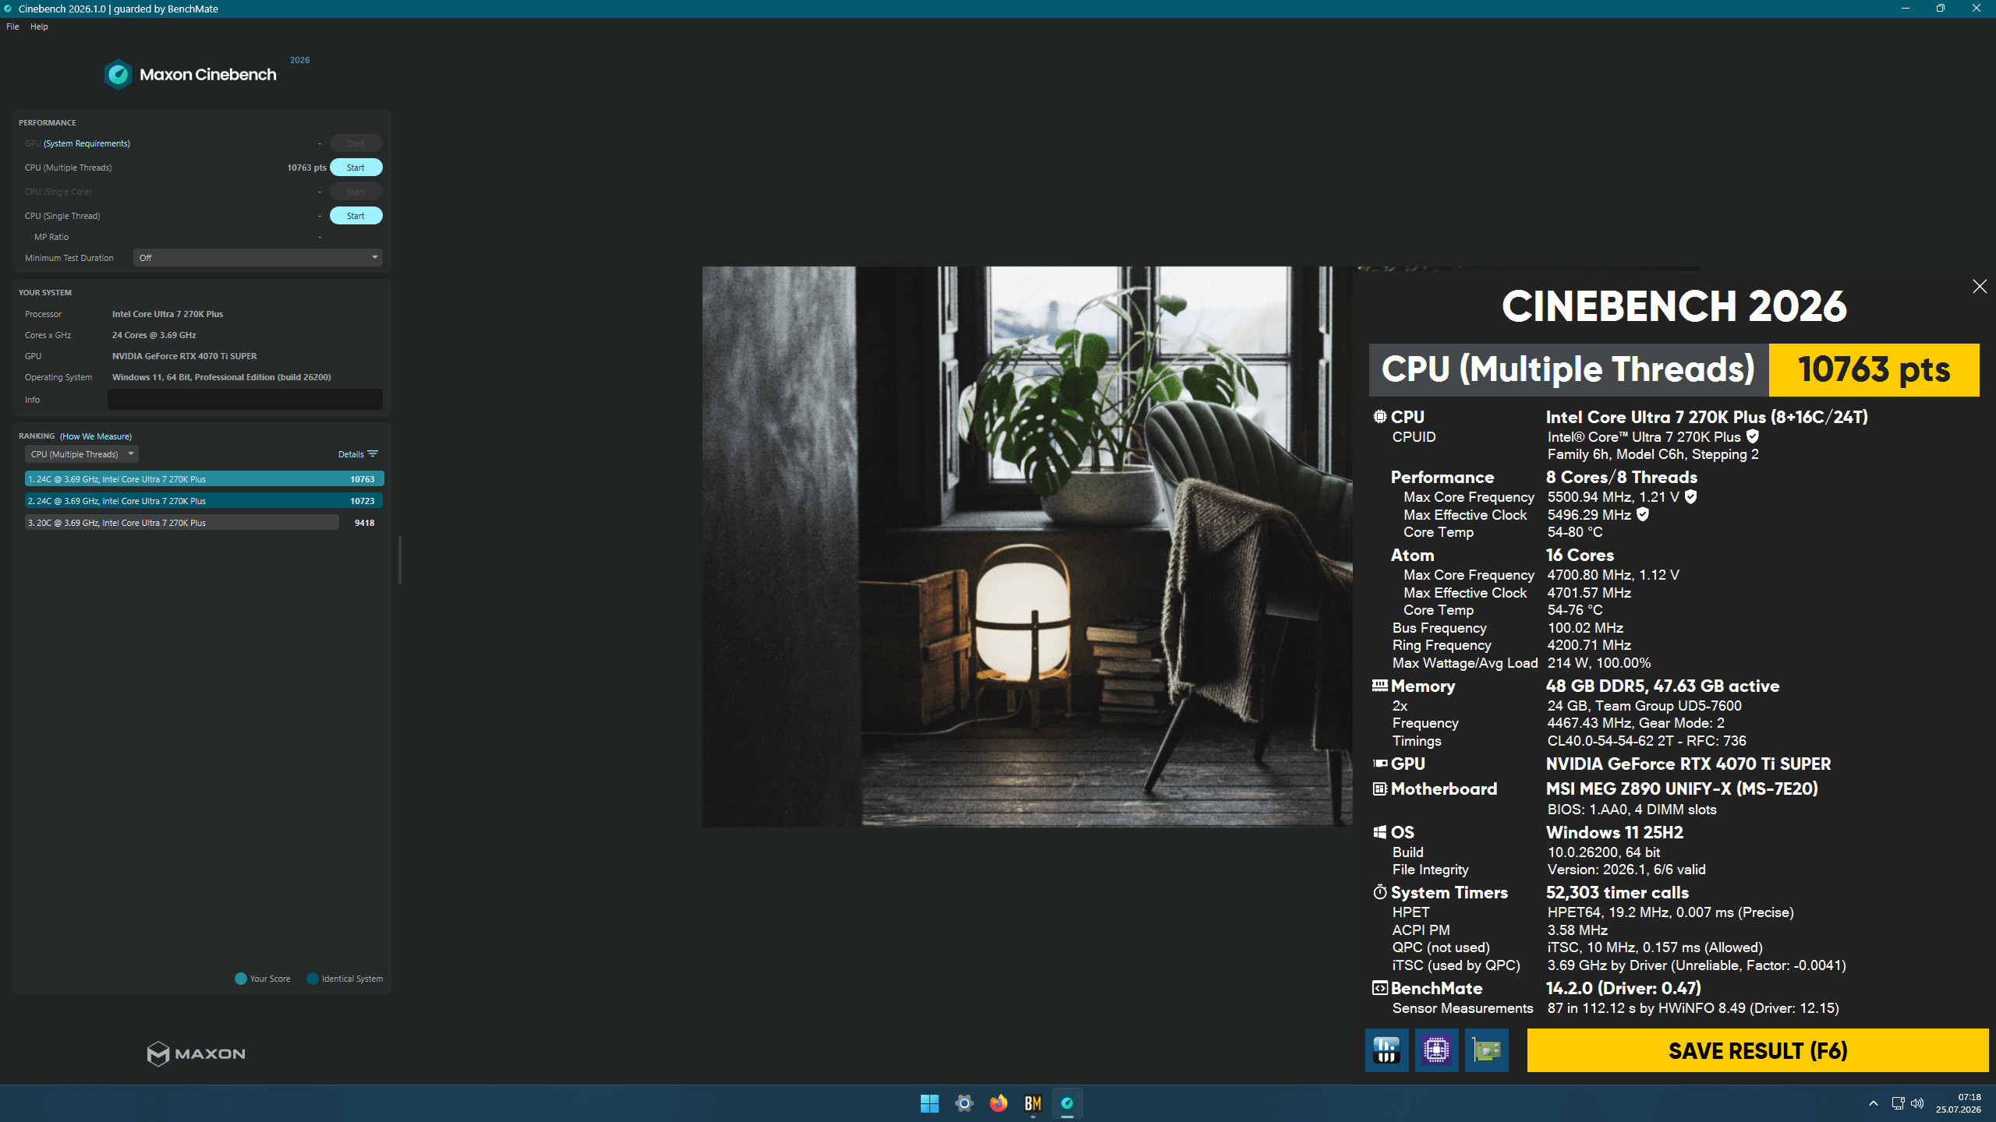Click the Your Score legend dot
The width and height of the screenshot is (1996, 1122).
pos(241,979)
